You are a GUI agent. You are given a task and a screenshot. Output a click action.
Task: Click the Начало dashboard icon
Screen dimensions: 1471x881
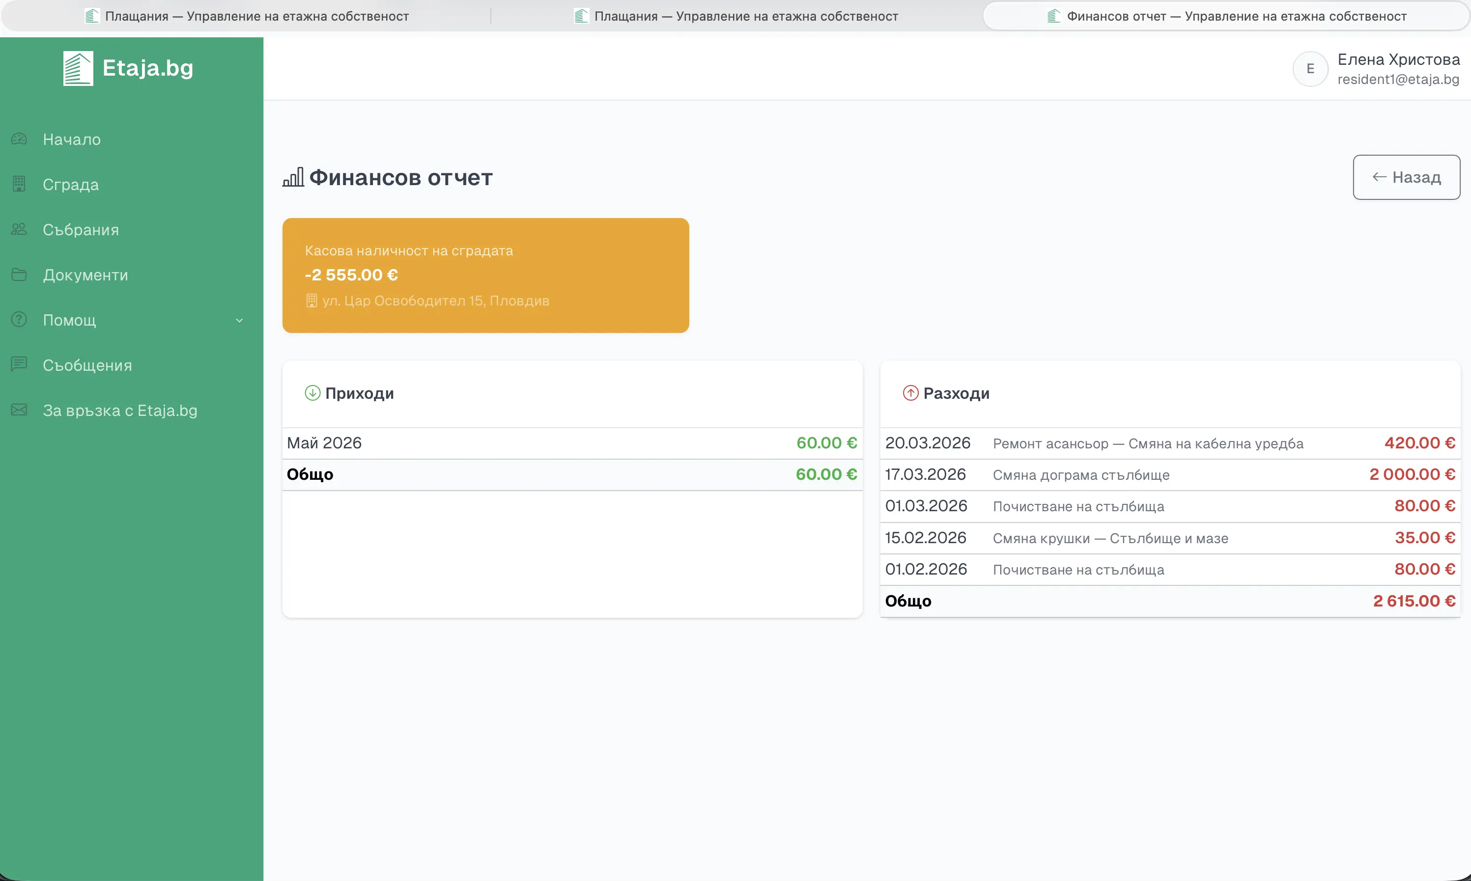coord(19,139)
